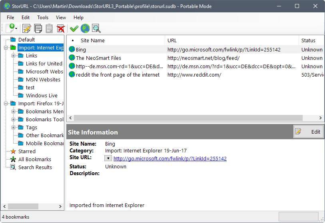Screen dimensions: 325x223
Task: Click the globe open-in-browser toolbar icon
Action: coord(85,28)
